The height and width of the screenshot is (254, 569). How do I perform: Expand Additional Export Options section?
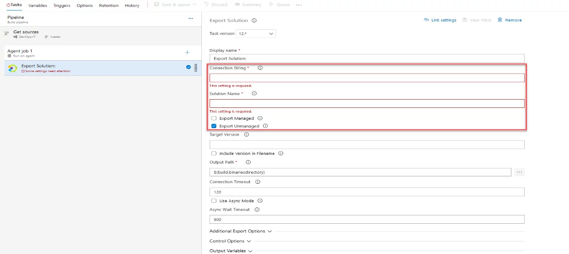[241, 231]
